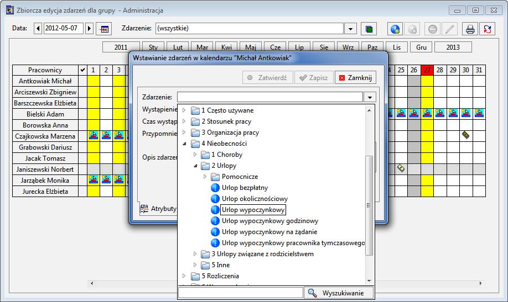This screenshot has width=508, height=302.
Task: Click the tree scrollbar down arrow
Action: (x=369, y=281)
